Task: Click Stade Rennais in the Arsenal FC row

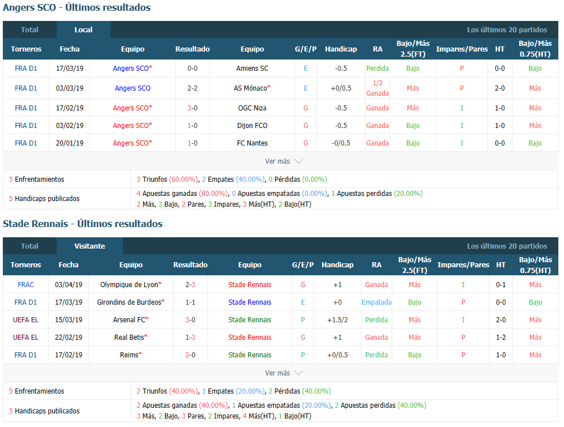Action: [249, 320]
